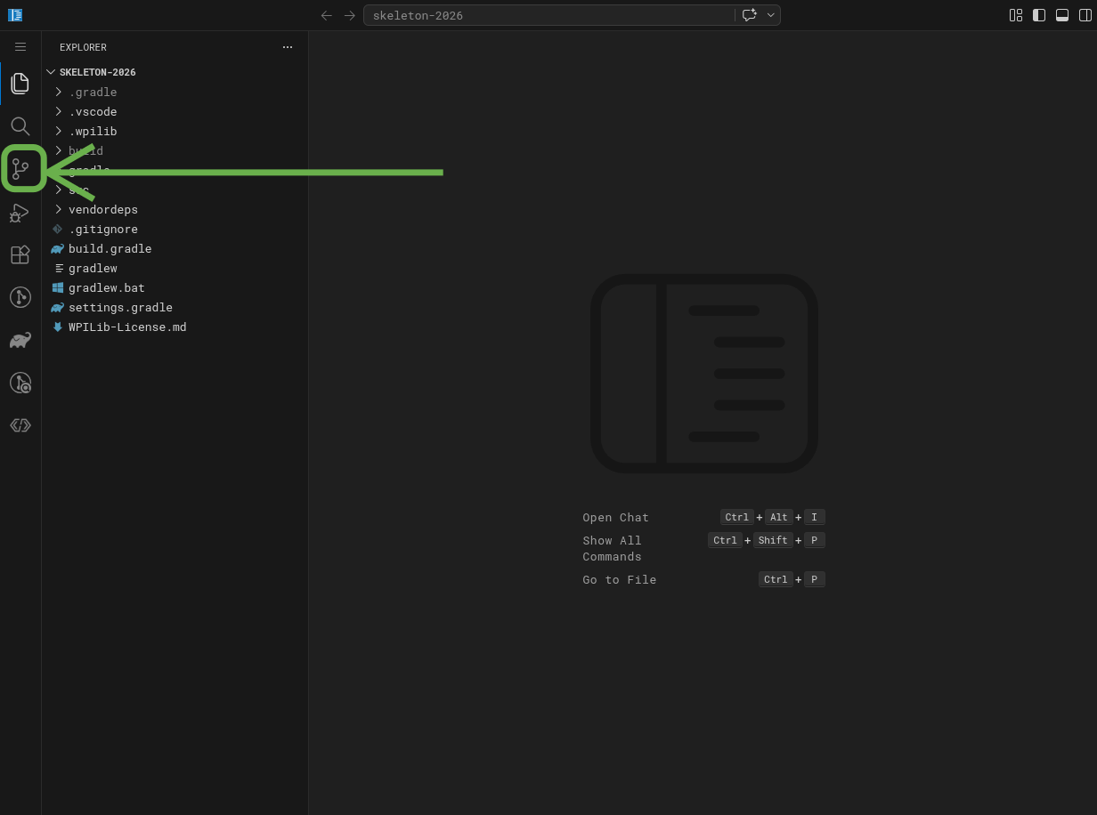The height and width of the screenshot is (815, 1097).
Task: Collapse the SKELETON-2026 folder section
Action: (x=175, y=72)
